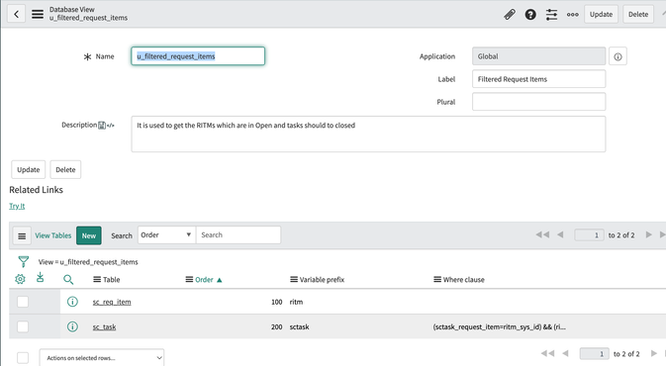This screenshot has width=666, height=366.
Task: Open the form context menu hamburger icon
Action: point(38,15)
